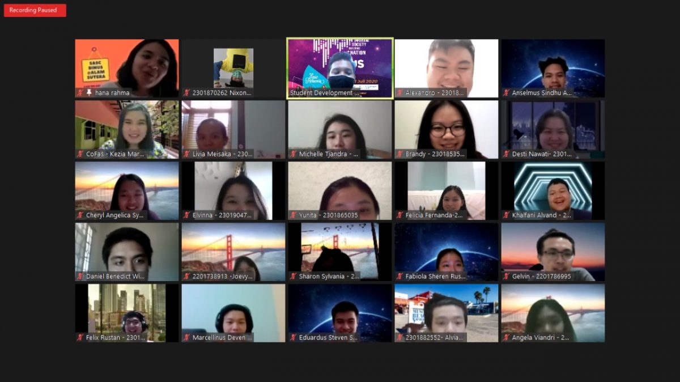Click the muted mic icon next to Brandy
The width and height of the screenshot is (680, 382).
[400, 154]
